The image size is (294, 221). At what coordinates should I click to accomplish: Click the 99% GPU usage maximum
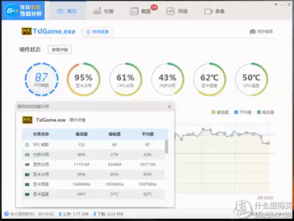coord(81,174)
